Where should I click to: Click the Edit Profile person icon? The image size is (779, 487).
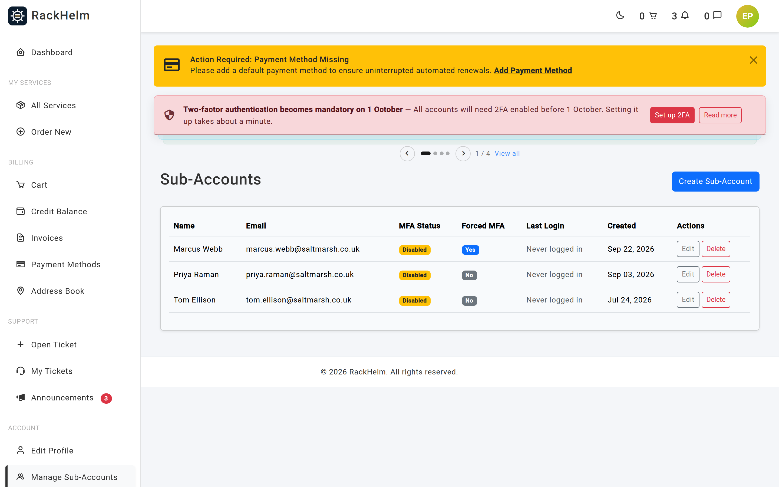(x=21, y=450)
